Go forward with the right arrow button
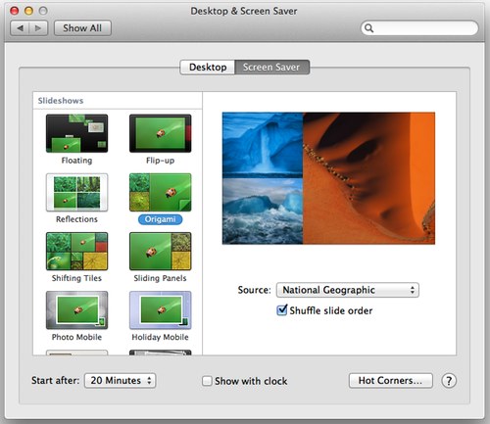The image size is (490, 424). click(38, 28)
